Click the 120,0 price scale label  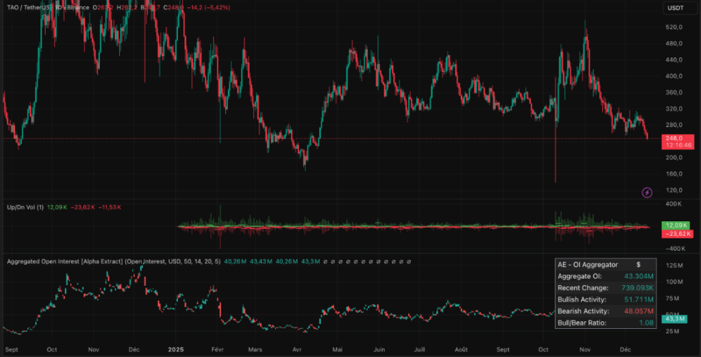(x=674, y=190)
